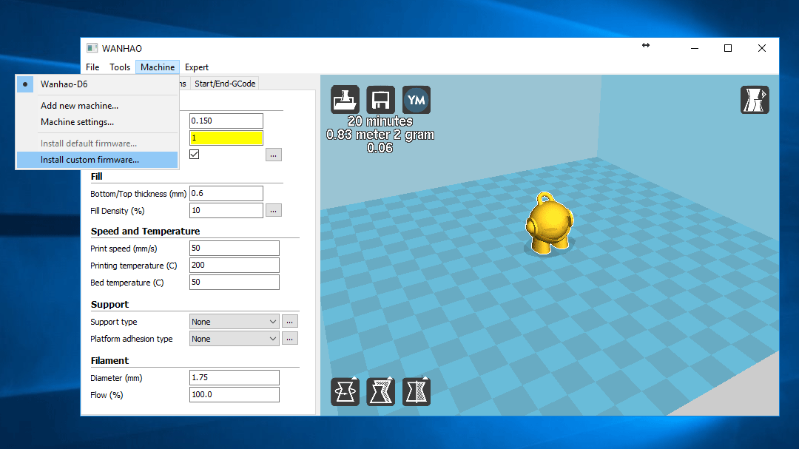Select Wanhao-D6 machine radio item
The height and width of the screenshot is (449, 799).
(64, 84)
